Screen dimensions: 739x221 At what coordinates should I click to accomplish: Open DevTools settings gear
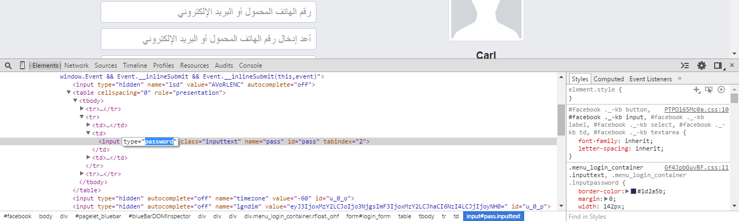[x=702, y=66]
